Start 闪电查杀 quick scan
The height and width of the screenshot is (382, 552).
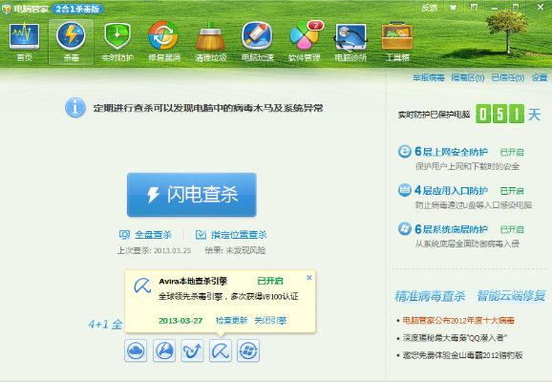tap(192, 195)
